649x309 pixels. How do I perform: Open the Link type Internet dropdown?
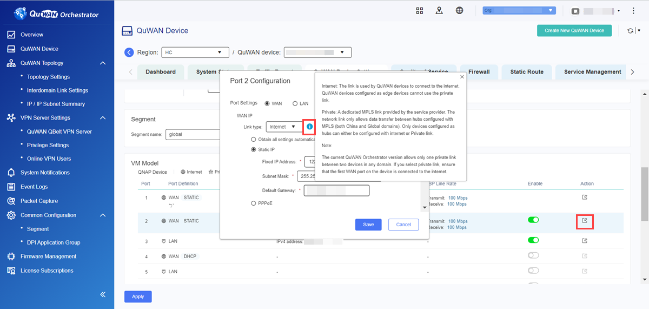(x=284, y=127)
